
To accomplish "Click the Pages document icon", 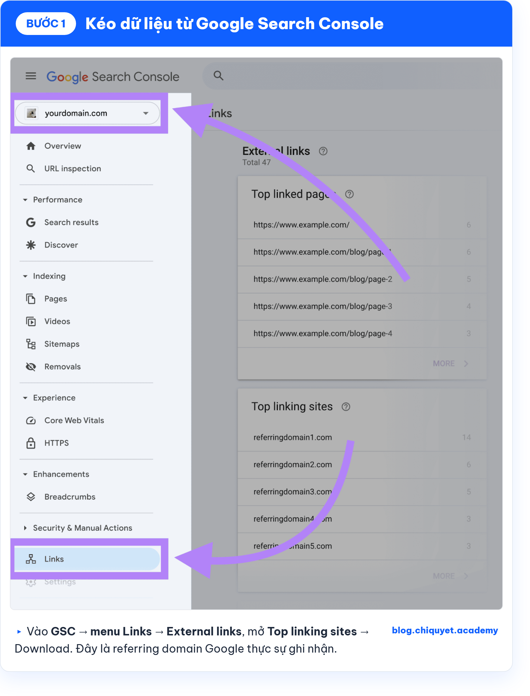I will pos(31,299).
